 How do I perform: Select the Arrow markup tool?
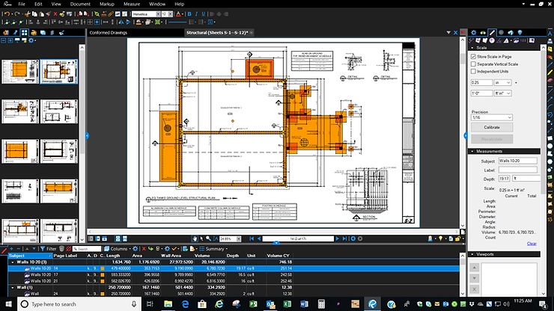click(x=550, y=99)
